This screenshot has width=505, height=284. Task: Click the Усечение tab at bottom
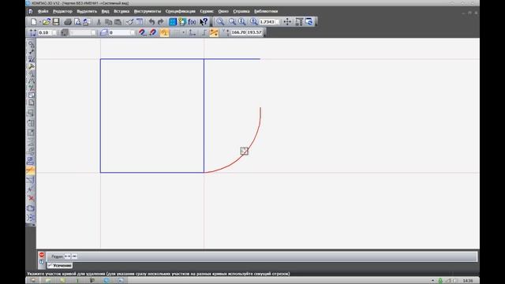tap(60, 266)
